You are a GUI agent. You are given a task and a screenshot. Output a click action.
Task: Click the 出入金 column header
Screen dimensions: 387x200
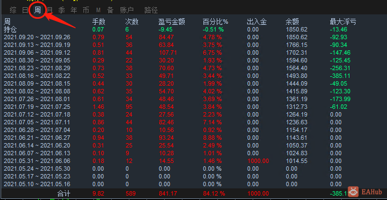click(x=257, y=22)
